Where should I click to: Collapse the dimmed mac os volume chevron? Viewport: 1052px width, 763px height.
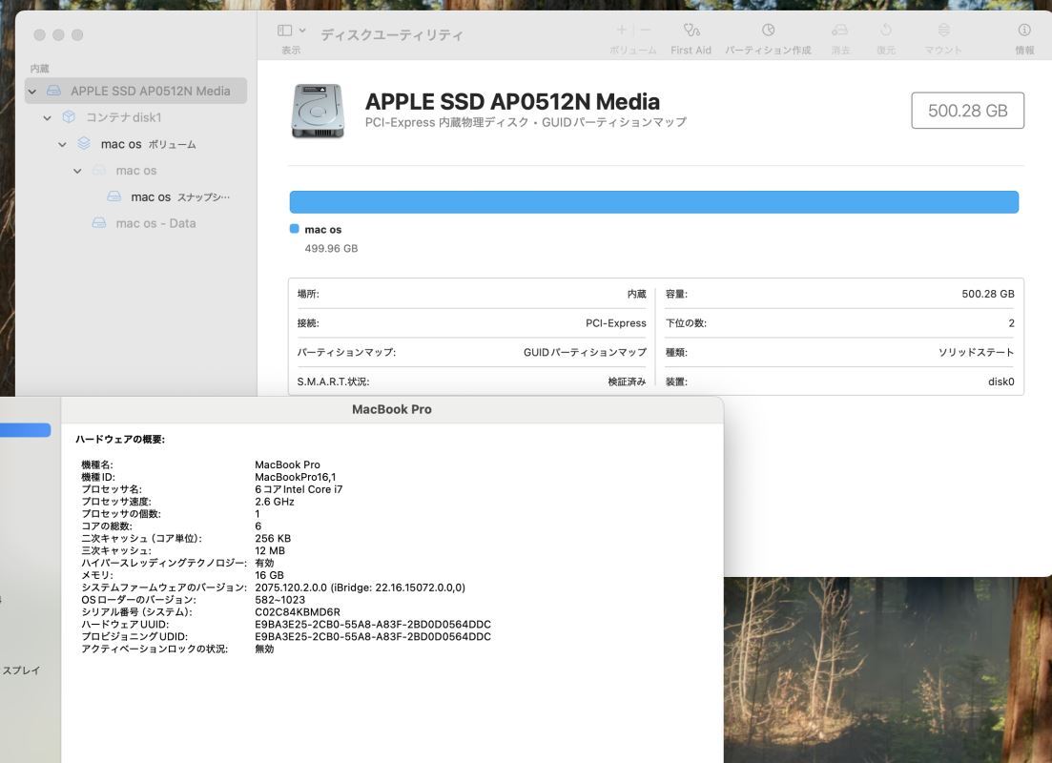[x=78, y=171]
